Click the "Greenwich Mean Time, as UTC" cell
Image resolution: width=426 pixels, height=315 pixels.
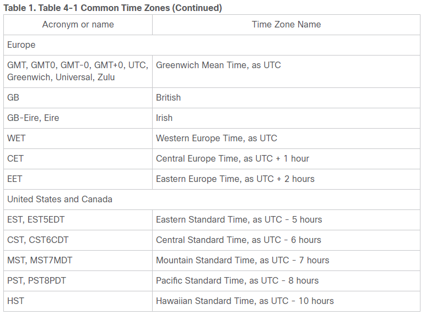click(x=218, y=65)
